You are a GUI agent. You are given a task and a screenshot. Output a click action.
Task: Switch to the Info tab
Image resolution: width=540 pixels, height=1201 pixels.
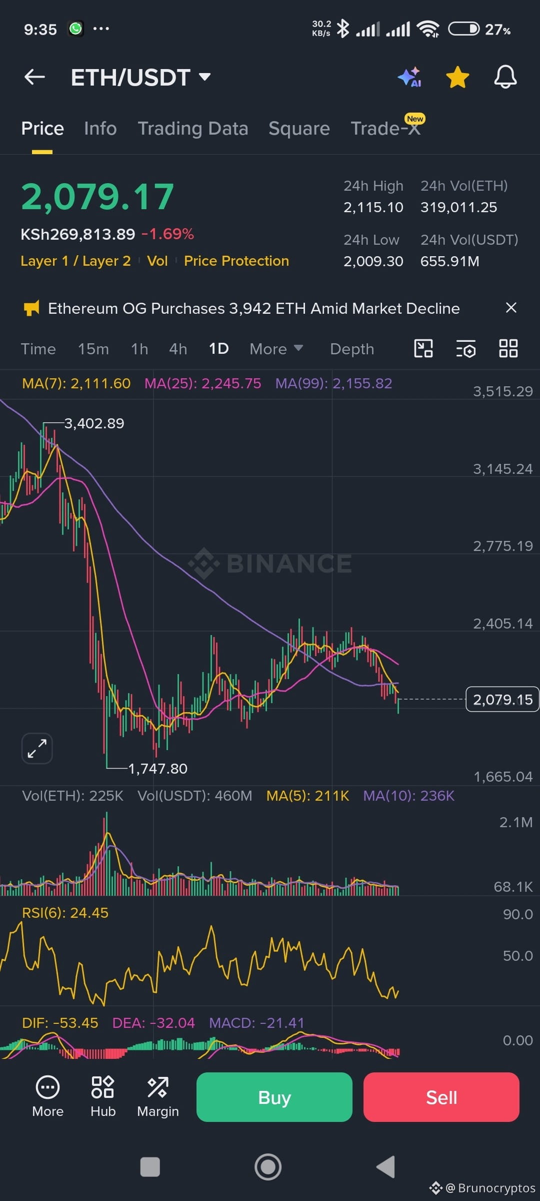[100, 129]
